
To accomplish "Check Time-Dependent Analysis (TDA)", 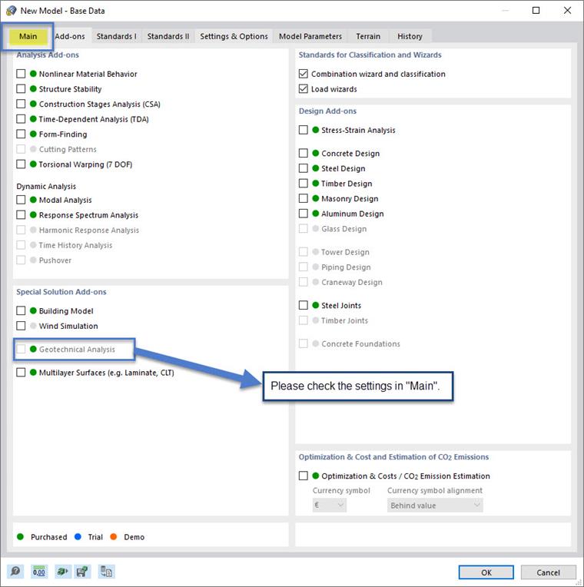I will (21, 119).
